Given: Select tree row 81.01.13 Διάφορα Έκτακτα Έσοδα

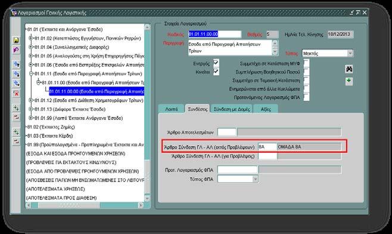Looking at the screenshot, I should click(x=70, y=109).
